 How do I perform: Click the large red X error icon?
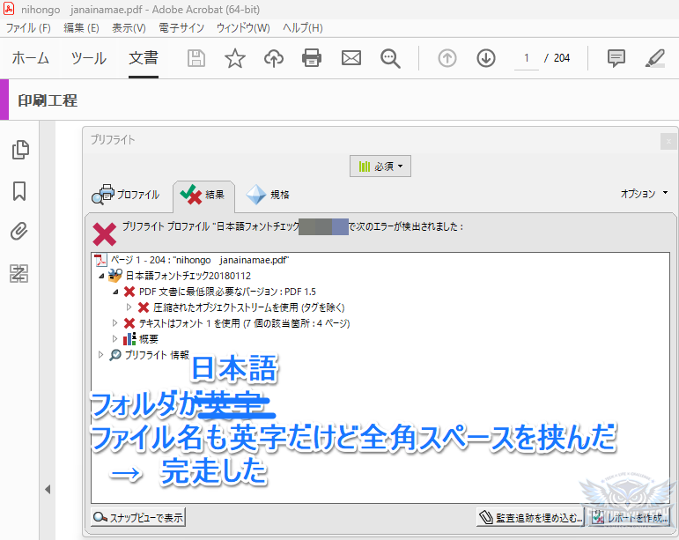coord(105,233)
